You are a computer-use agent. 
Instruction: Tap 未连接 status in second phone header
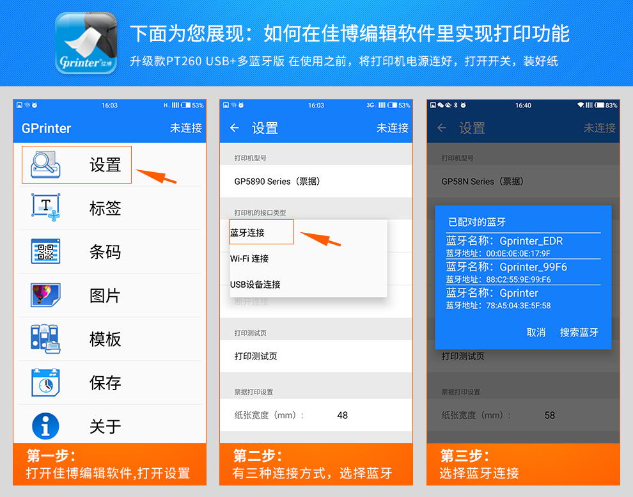[393, 128]
